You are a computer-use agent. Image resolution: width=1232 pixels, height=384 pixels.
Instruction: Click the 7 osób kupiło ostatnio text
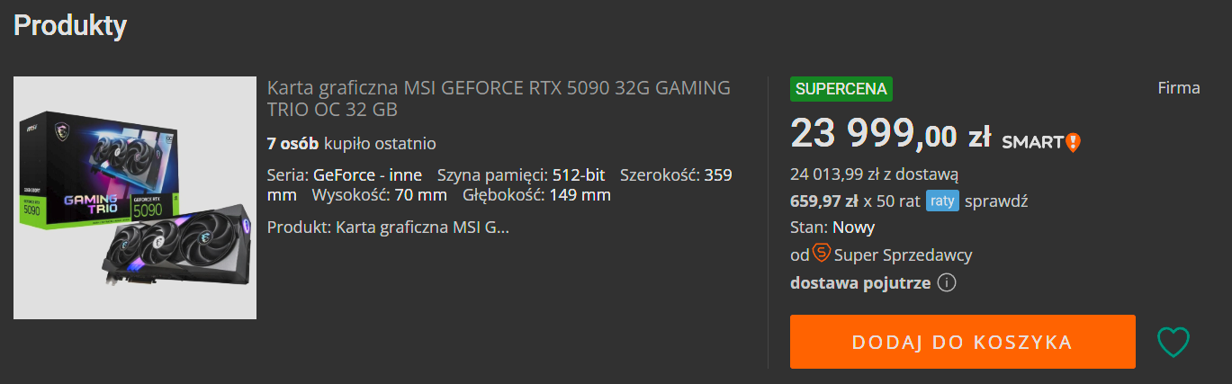(351, 143)
